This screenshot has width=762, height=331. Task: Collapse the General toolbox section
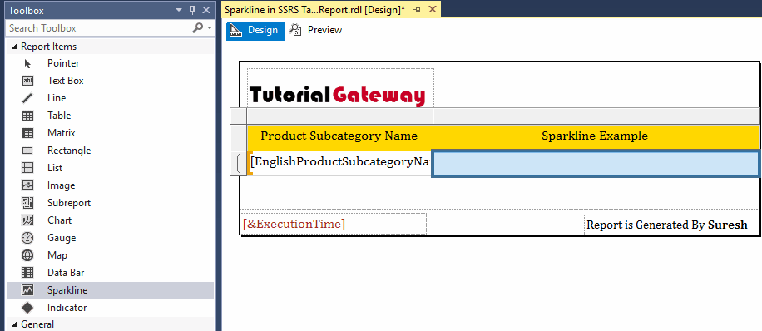click(x=13, y=324)
